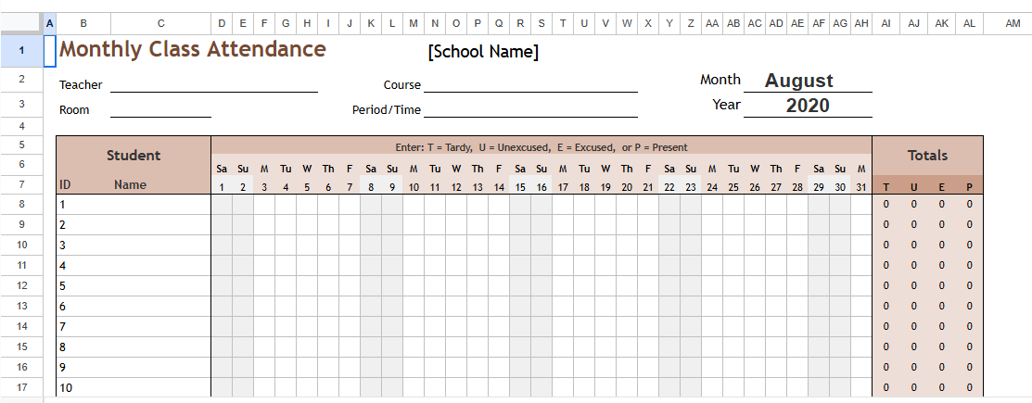Click the Room input line
1032x403 pixels.
160,109
